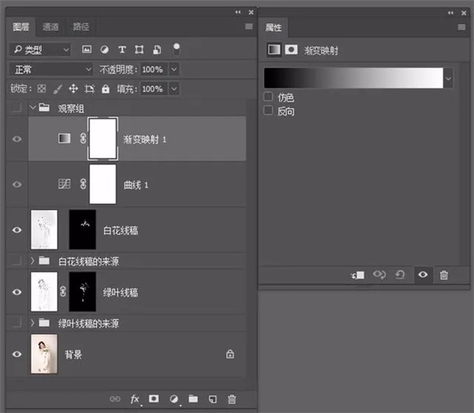Hide the 白花线稿 layer
Viewport: 474px width, 413px height.
pyautogui.click(x=17, y=230)
